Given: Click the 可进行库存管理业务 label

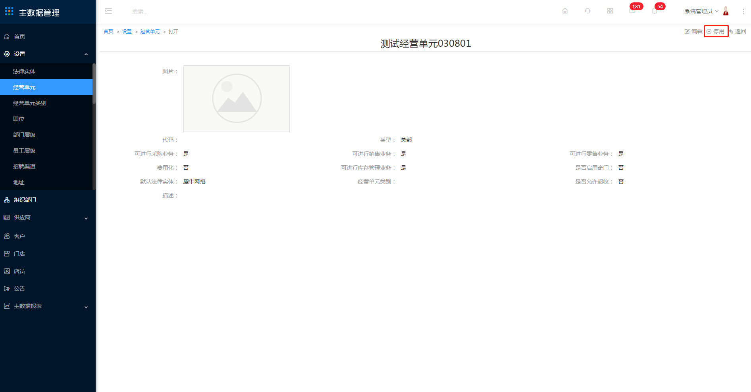Looking at the screenshot, I should (x=368, y=168).
